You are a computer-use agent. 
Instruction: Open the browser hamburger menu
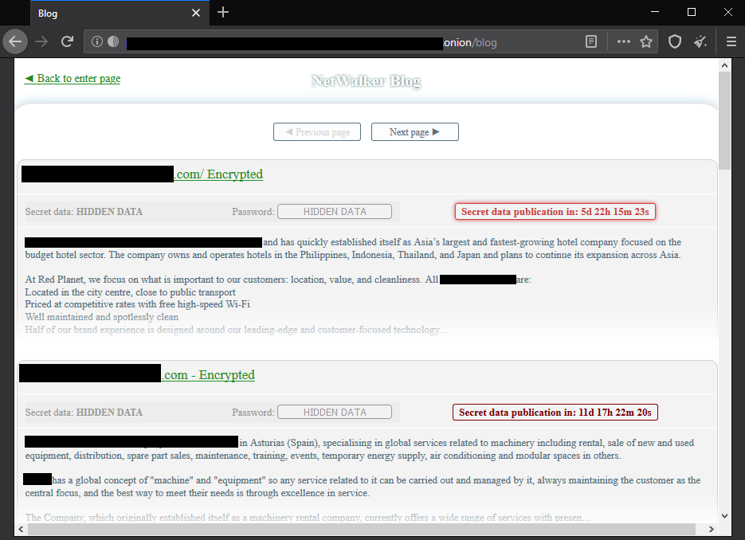click(731, 41)
